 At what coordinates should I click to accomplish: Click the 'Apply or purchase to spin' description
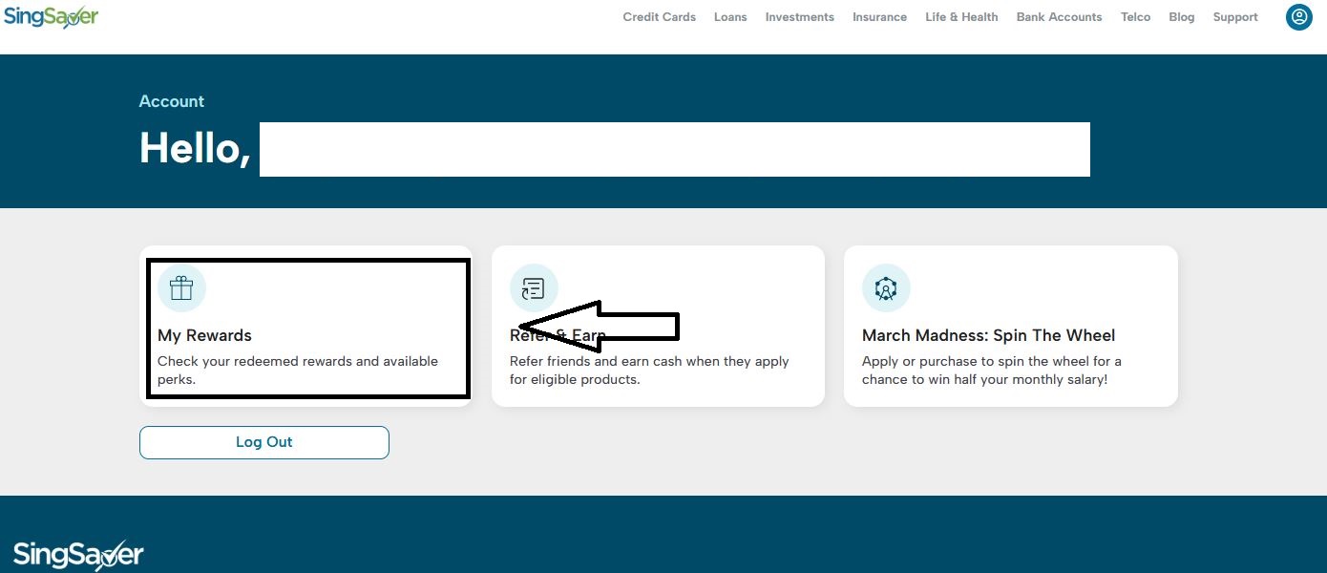coord(992,371)
